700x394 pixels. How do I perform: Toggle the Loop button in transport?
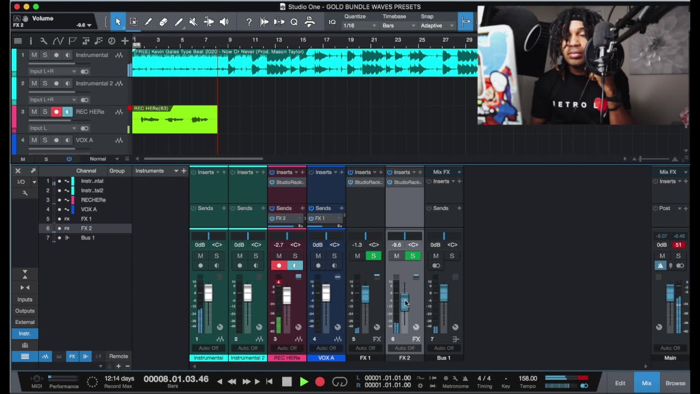tap(340, 382)
